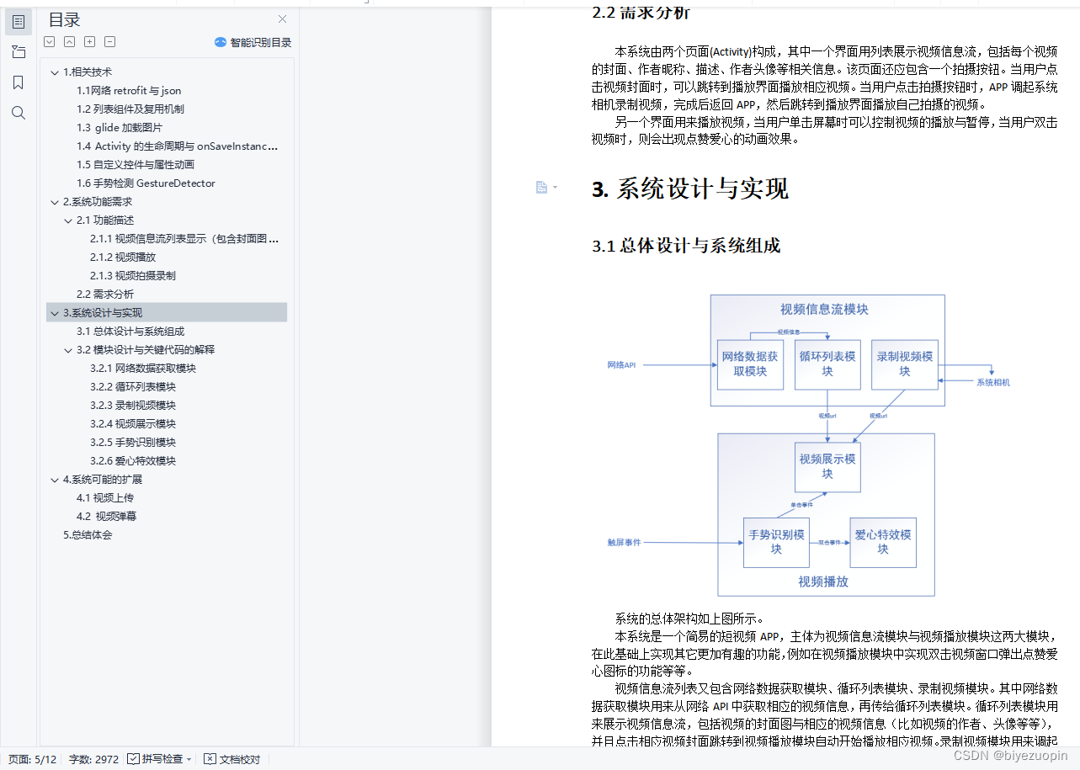The height and width of the screenshot is (770, 1080).
Task: Go to 2.1 功能描述 entry
Action: (x=105, y=220)
